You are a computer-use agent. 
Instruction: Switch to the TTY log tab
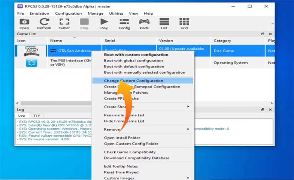(37, 115)
